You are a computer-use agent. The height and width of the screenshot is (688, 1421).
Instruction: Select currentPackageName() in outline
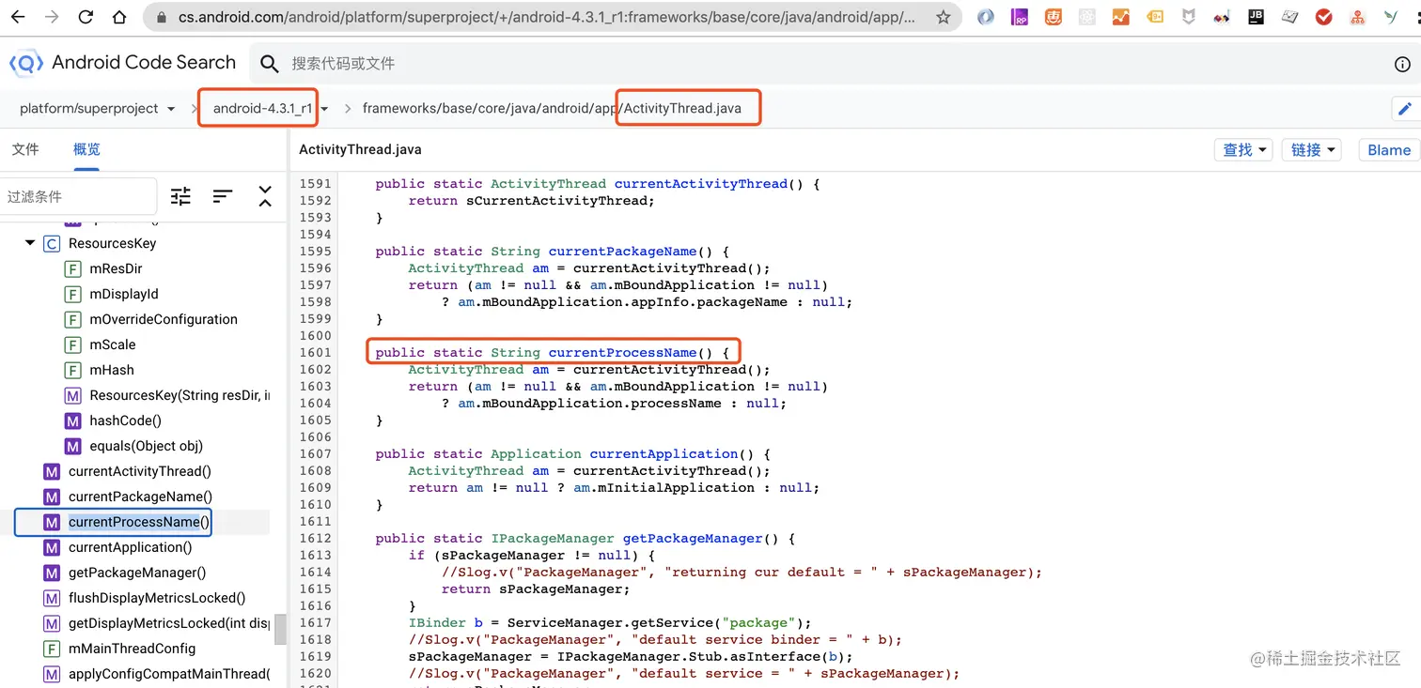click(140, 497)
